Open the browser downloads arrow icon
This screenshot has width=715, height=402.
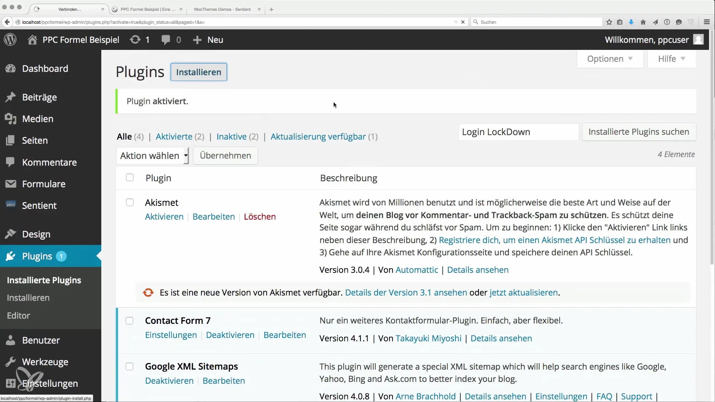coord(631,22)
